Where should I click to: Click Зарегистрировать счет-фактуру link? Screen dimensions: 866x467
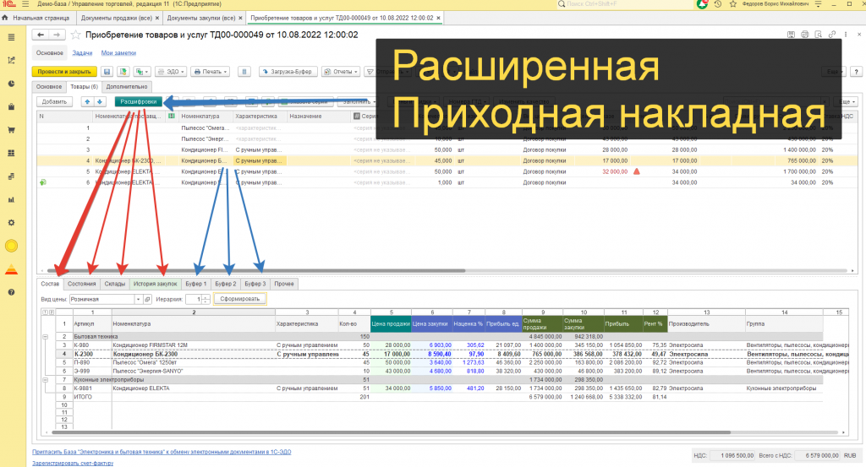point(73,464)
